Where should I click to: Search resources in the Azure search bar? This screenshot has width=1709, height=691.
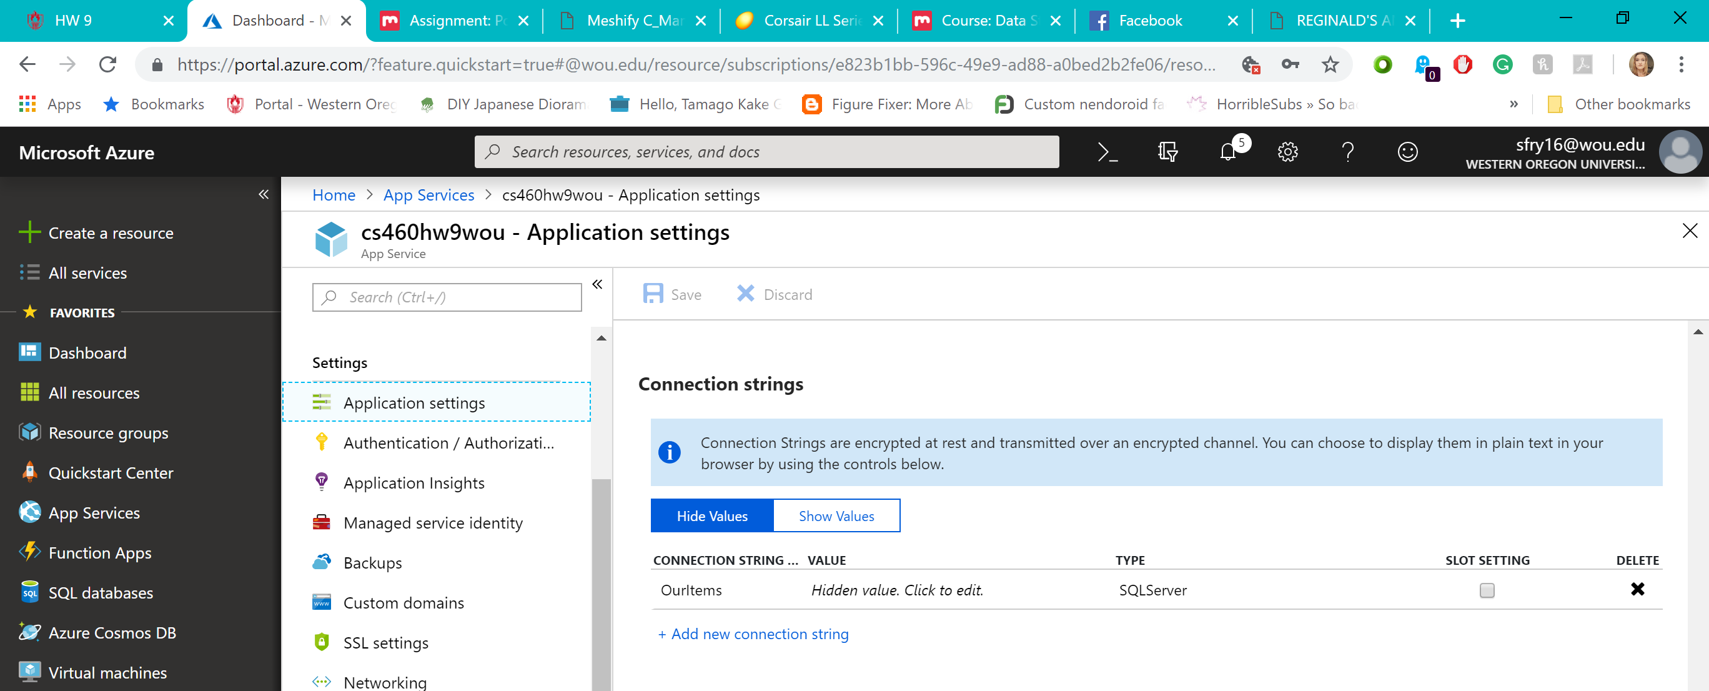pos(767,151)
